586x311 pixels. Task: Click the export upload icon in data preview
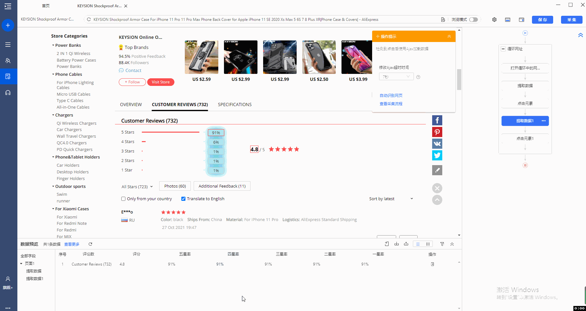pos(406,244)
